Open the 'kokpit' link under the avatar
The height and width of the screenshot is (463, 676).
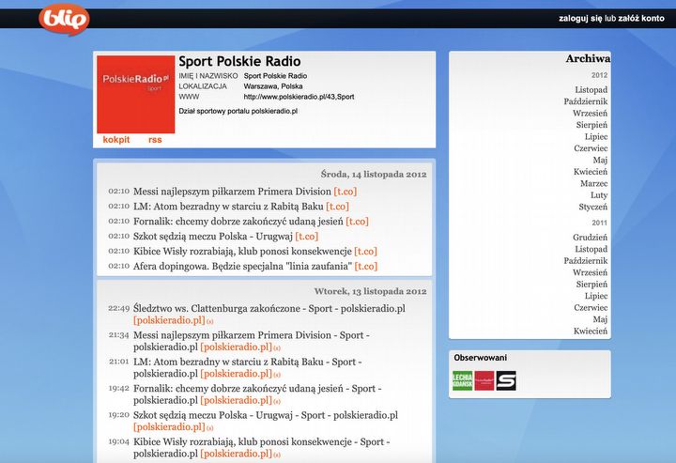pos(116,140)
